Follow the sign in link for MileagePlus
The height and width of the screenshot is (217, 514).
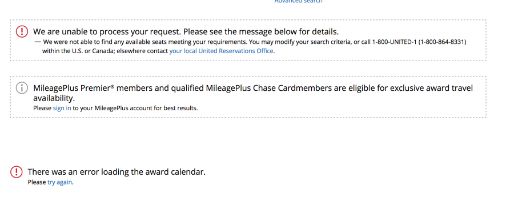62,108
